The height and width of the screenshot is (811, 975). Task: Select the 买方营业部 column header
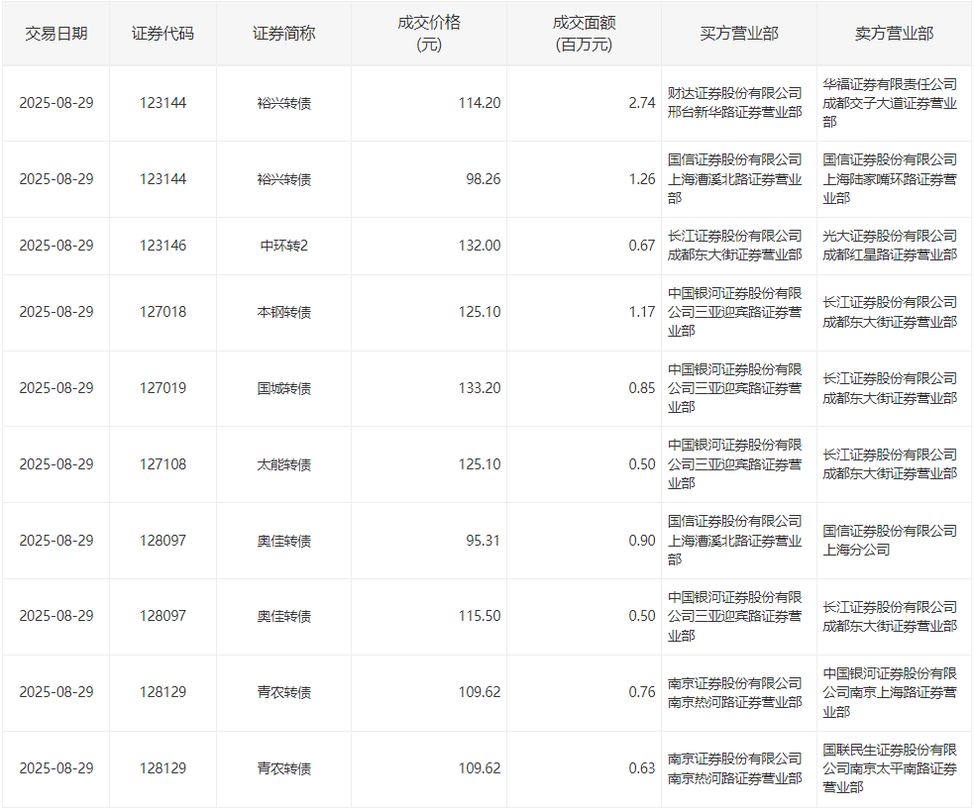coord(738,33)
